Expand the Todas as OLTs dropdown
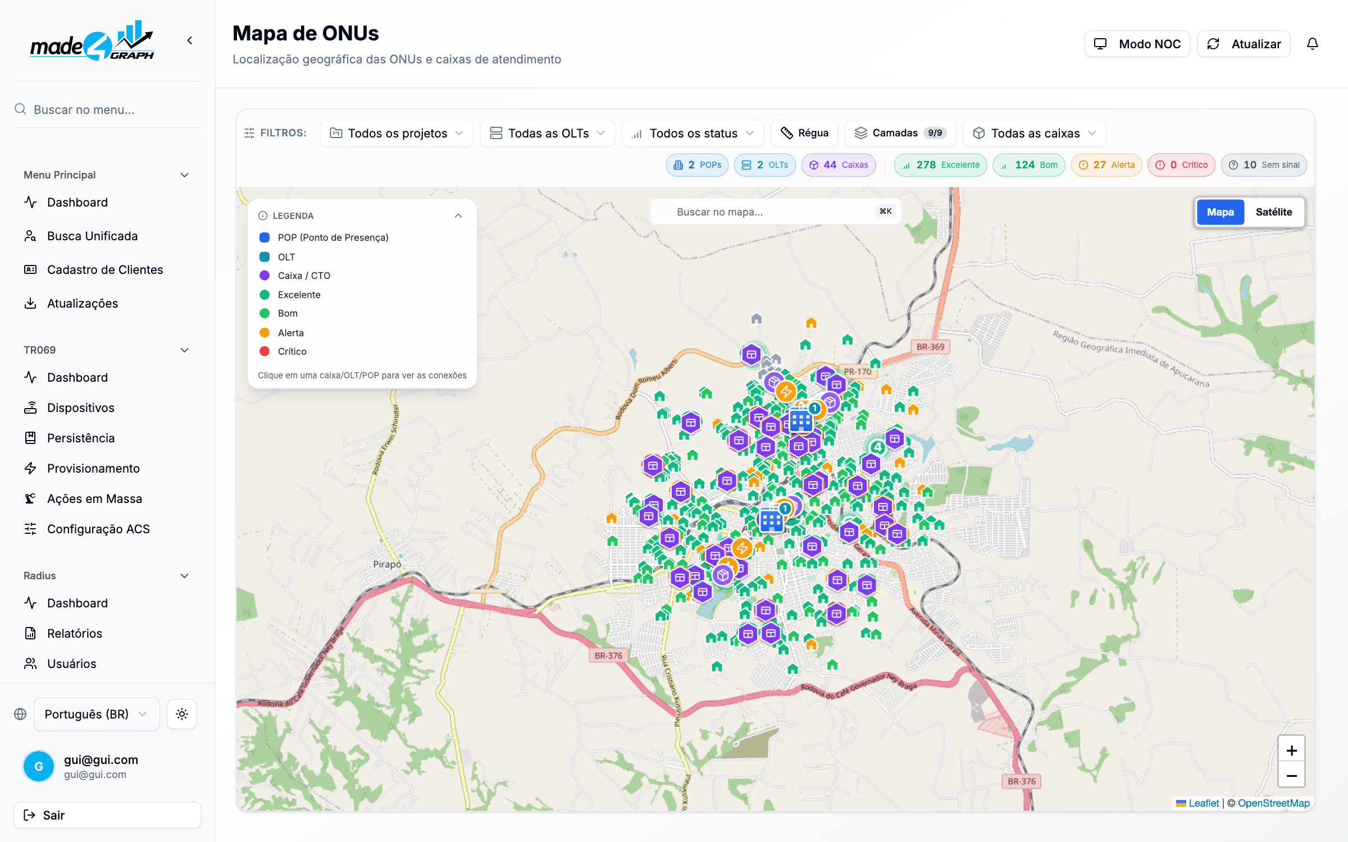This screenshot has width=1348, height=842. point(547,133)
